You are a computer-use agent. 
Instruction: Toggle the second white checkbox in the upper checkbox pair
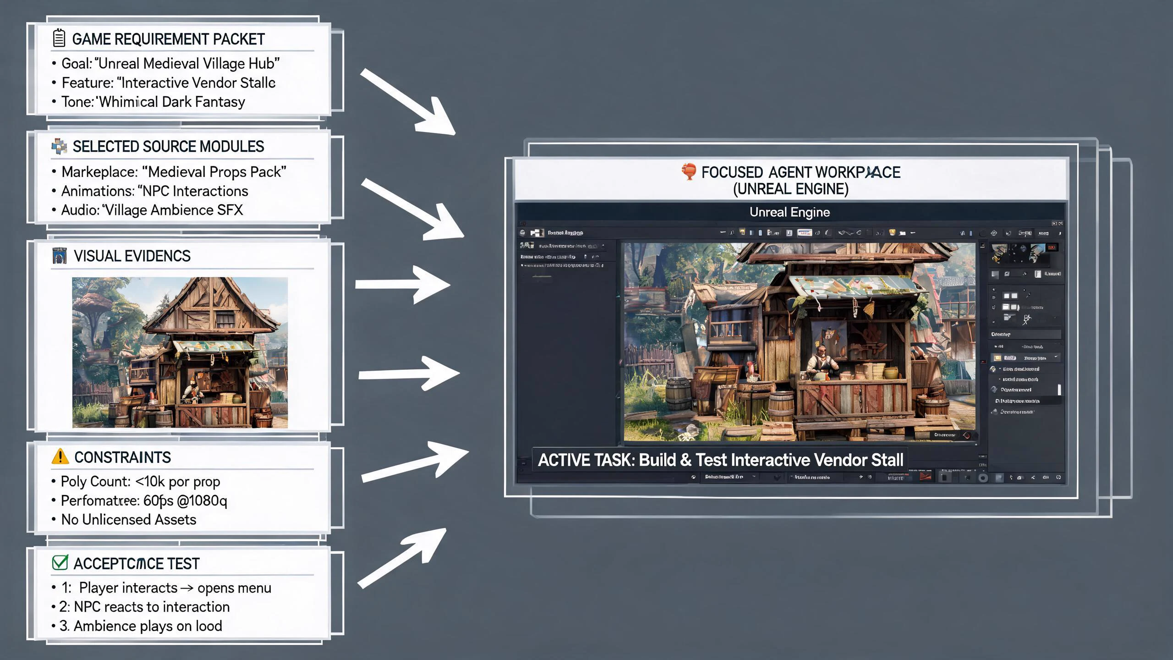point(1014,296)
